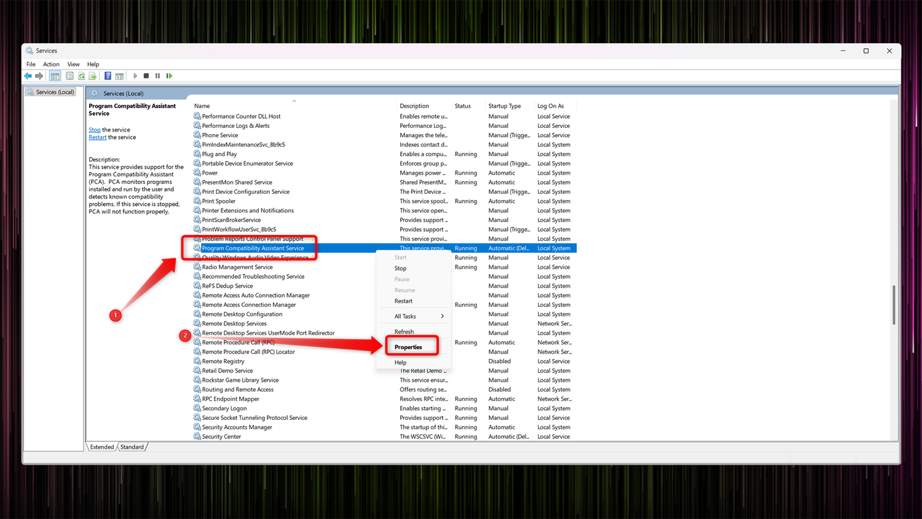Select the Printer Extensions and Notifications row

pos(385,210)
